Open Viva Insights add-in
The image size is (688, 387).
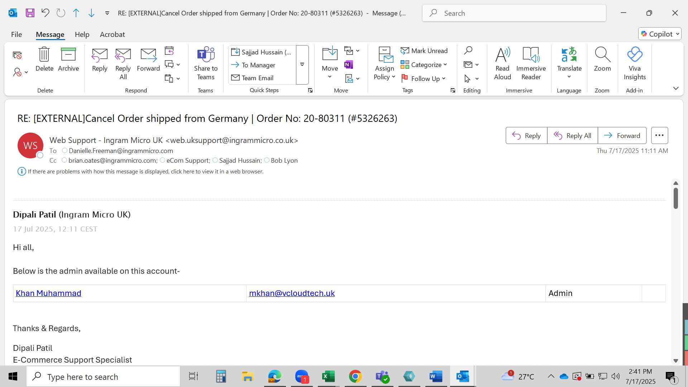click(x=635, y=64)
